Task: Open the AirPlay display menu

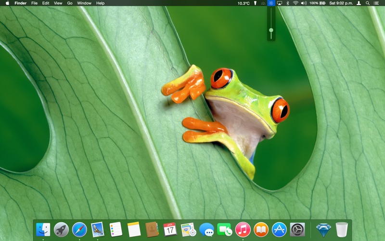Action: 280,3
